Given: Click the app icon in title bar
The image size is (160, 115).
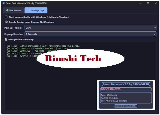Looking at the screenshot, I should click(x=4, y=3).
